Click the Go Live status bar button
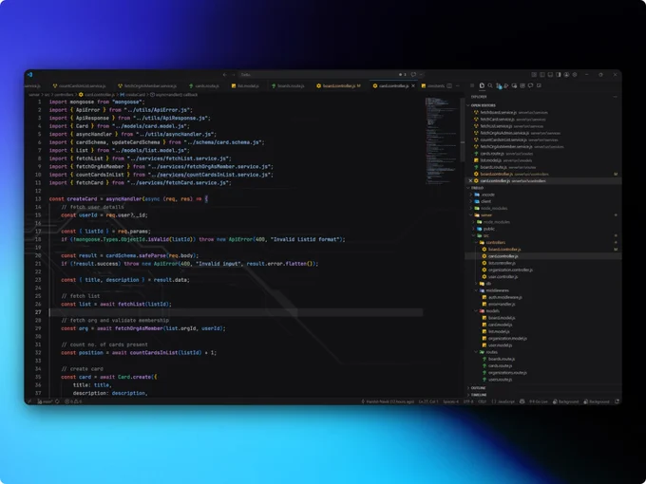This screenshot has width=646, height=484. (x=539, y=401)
